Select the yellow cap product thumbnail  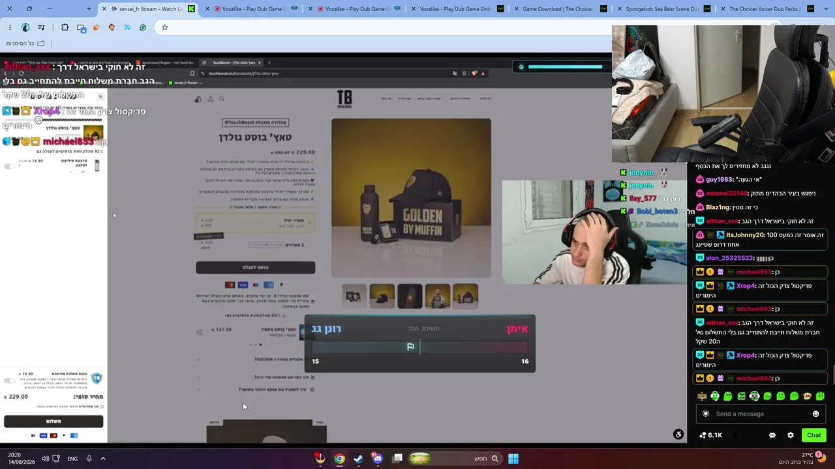coord(382,296)
